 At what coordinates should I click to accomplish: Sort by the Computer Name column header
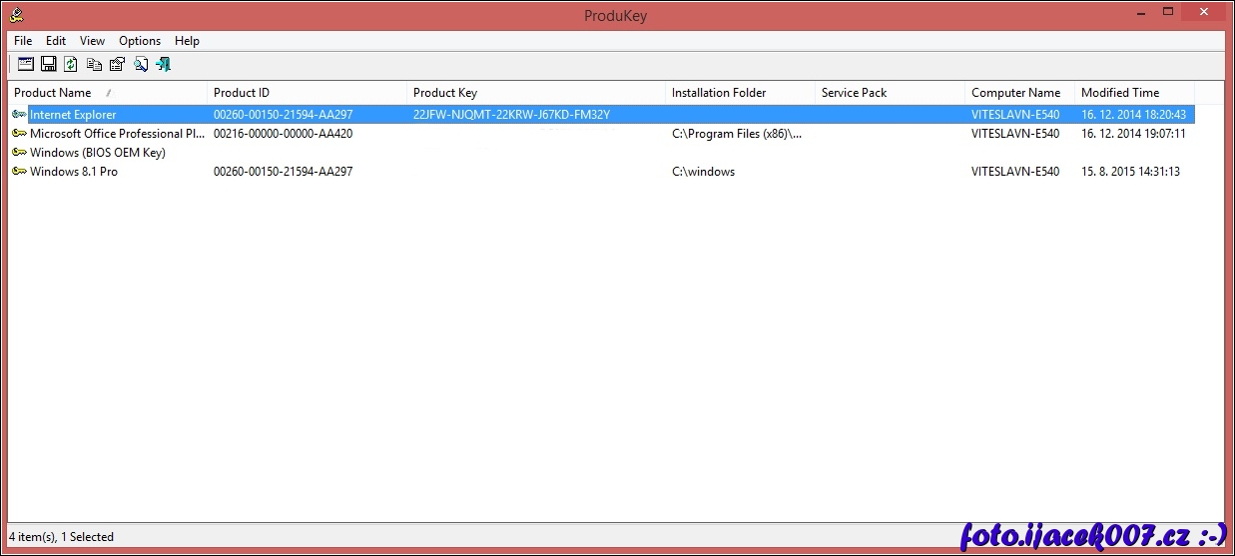(x=1015, y=93)
